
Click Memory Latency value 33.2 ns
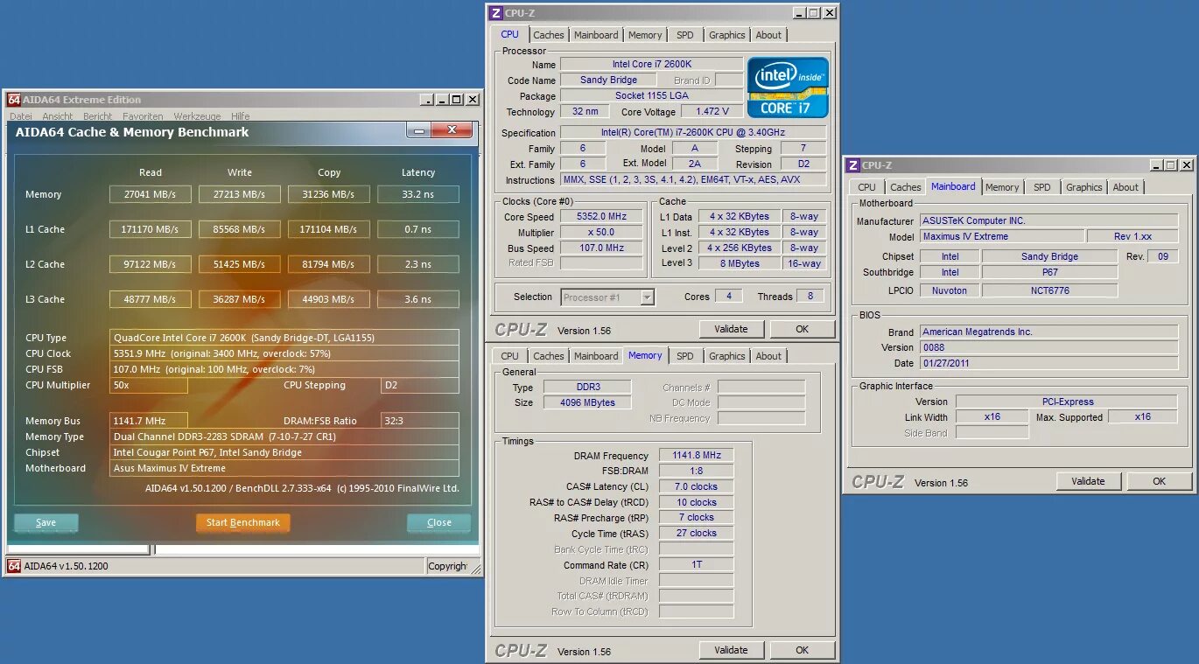pyautogui.click(x=418, y=194)
